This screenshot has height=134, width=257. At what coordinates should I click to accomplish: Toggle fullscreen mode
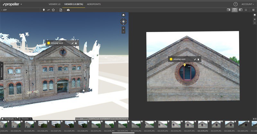coord(246,10)
